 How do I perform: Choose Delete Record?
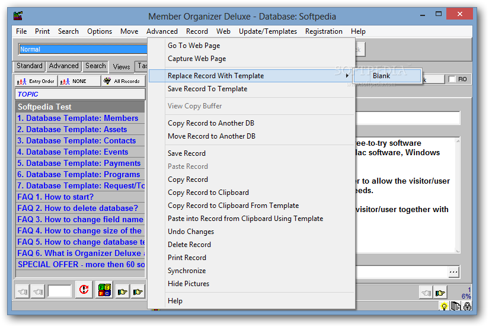(252, 245)
